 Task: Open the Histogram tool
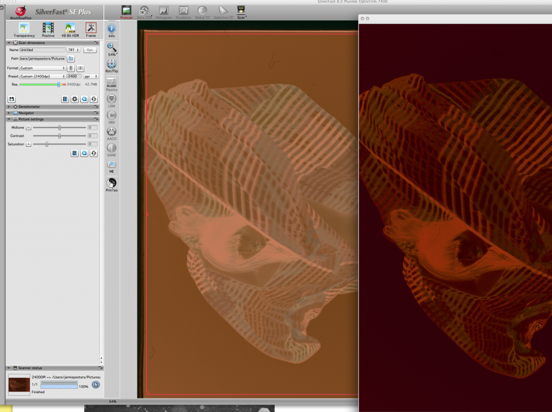tap(164, 12)
